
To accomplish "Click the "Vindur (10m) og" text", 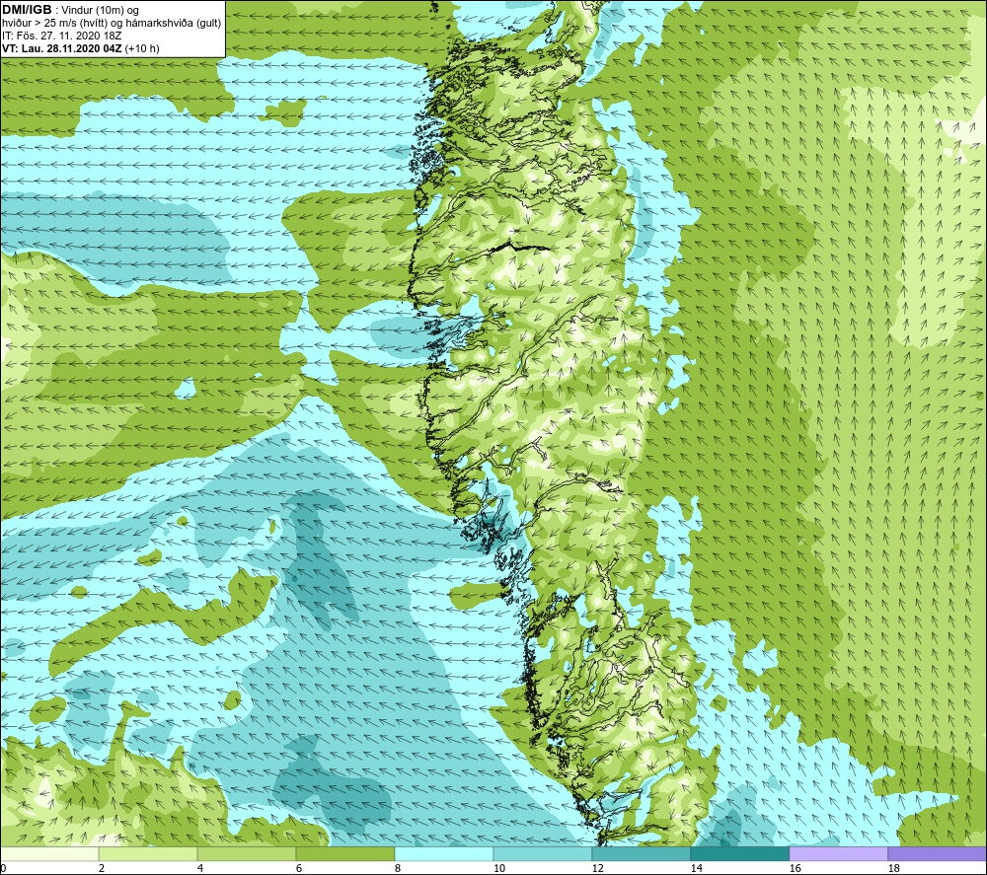I will [x=102, y=11].
